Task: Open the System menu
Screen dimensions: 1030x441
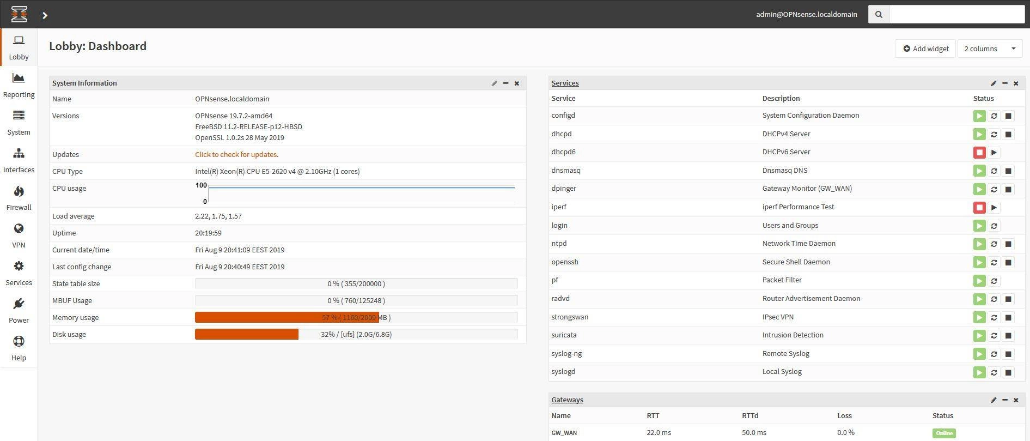Action: pos(19,123)
